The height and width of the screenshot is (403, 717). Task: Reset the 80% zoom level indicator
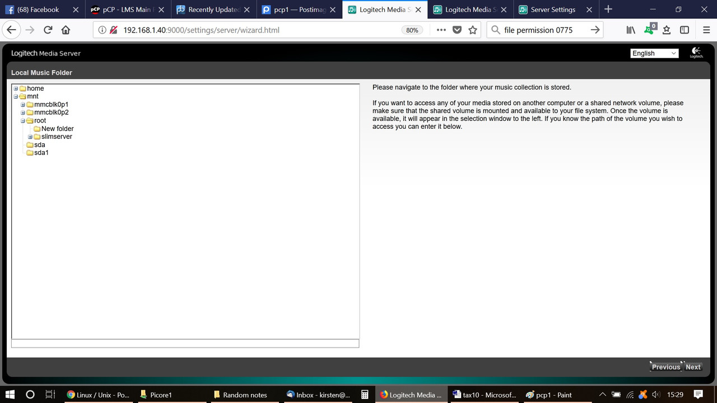412,30
